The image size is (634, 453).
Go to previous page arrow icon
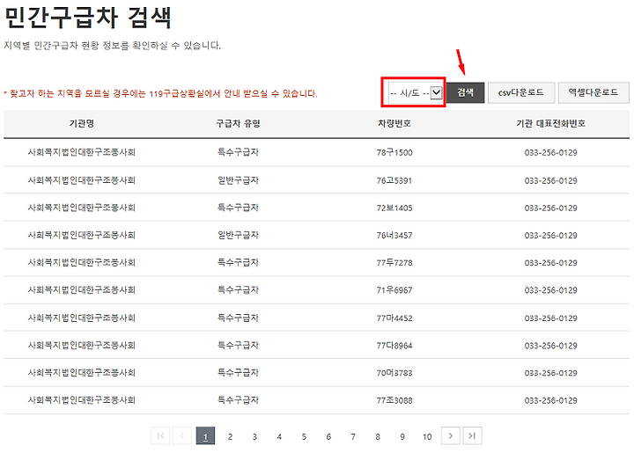tap(182, 435)
